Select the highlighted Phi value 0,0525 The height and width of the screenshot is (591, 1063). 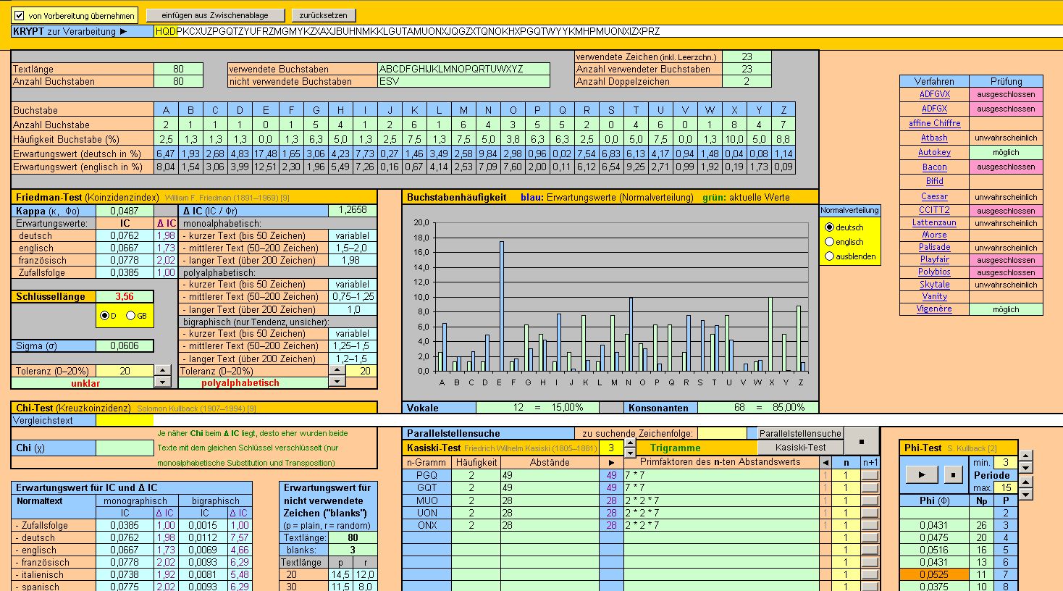tap(933, 574)
